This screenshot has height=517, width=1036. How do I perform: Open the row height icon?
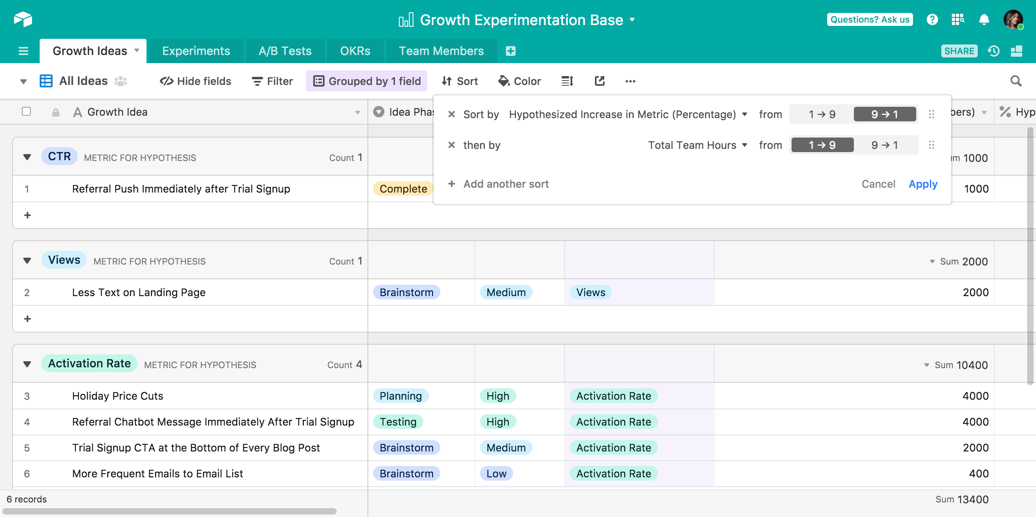click(x=567, y=81)
